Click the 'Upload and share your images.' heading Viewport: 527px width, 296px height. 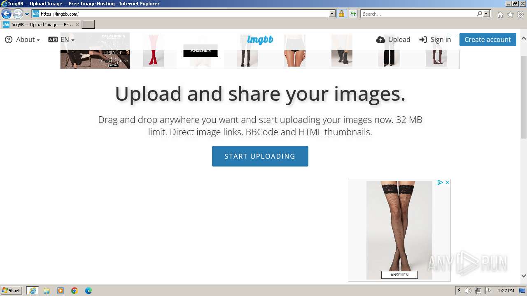click(x=260, y=94)
